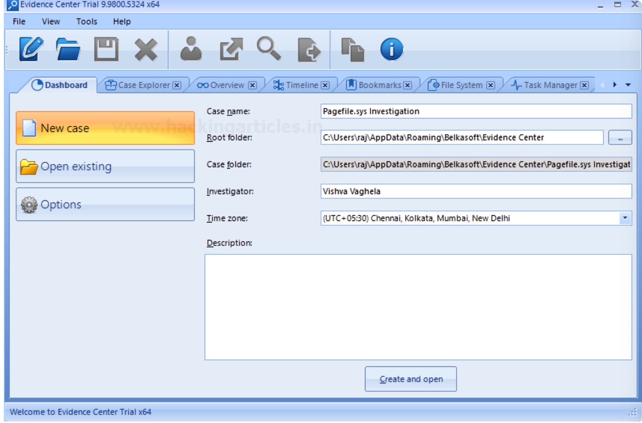Click the export arrow box toolbar icon
Image resolution: width=642 pixels, height=423 pixels.
(231, 50)
